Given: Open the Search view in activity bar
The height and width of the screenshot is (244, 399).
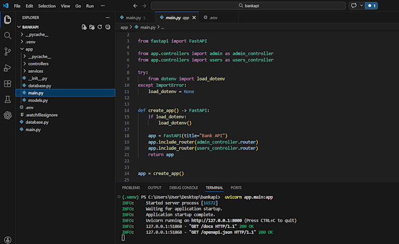Looking at the screenshot, I should [8, 36].
